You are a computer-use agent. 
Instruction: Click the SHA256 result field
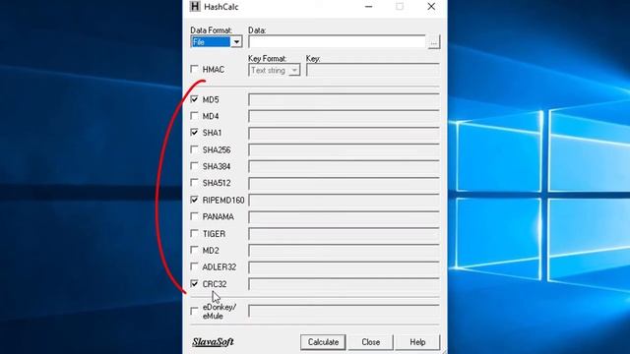point(344,149)
